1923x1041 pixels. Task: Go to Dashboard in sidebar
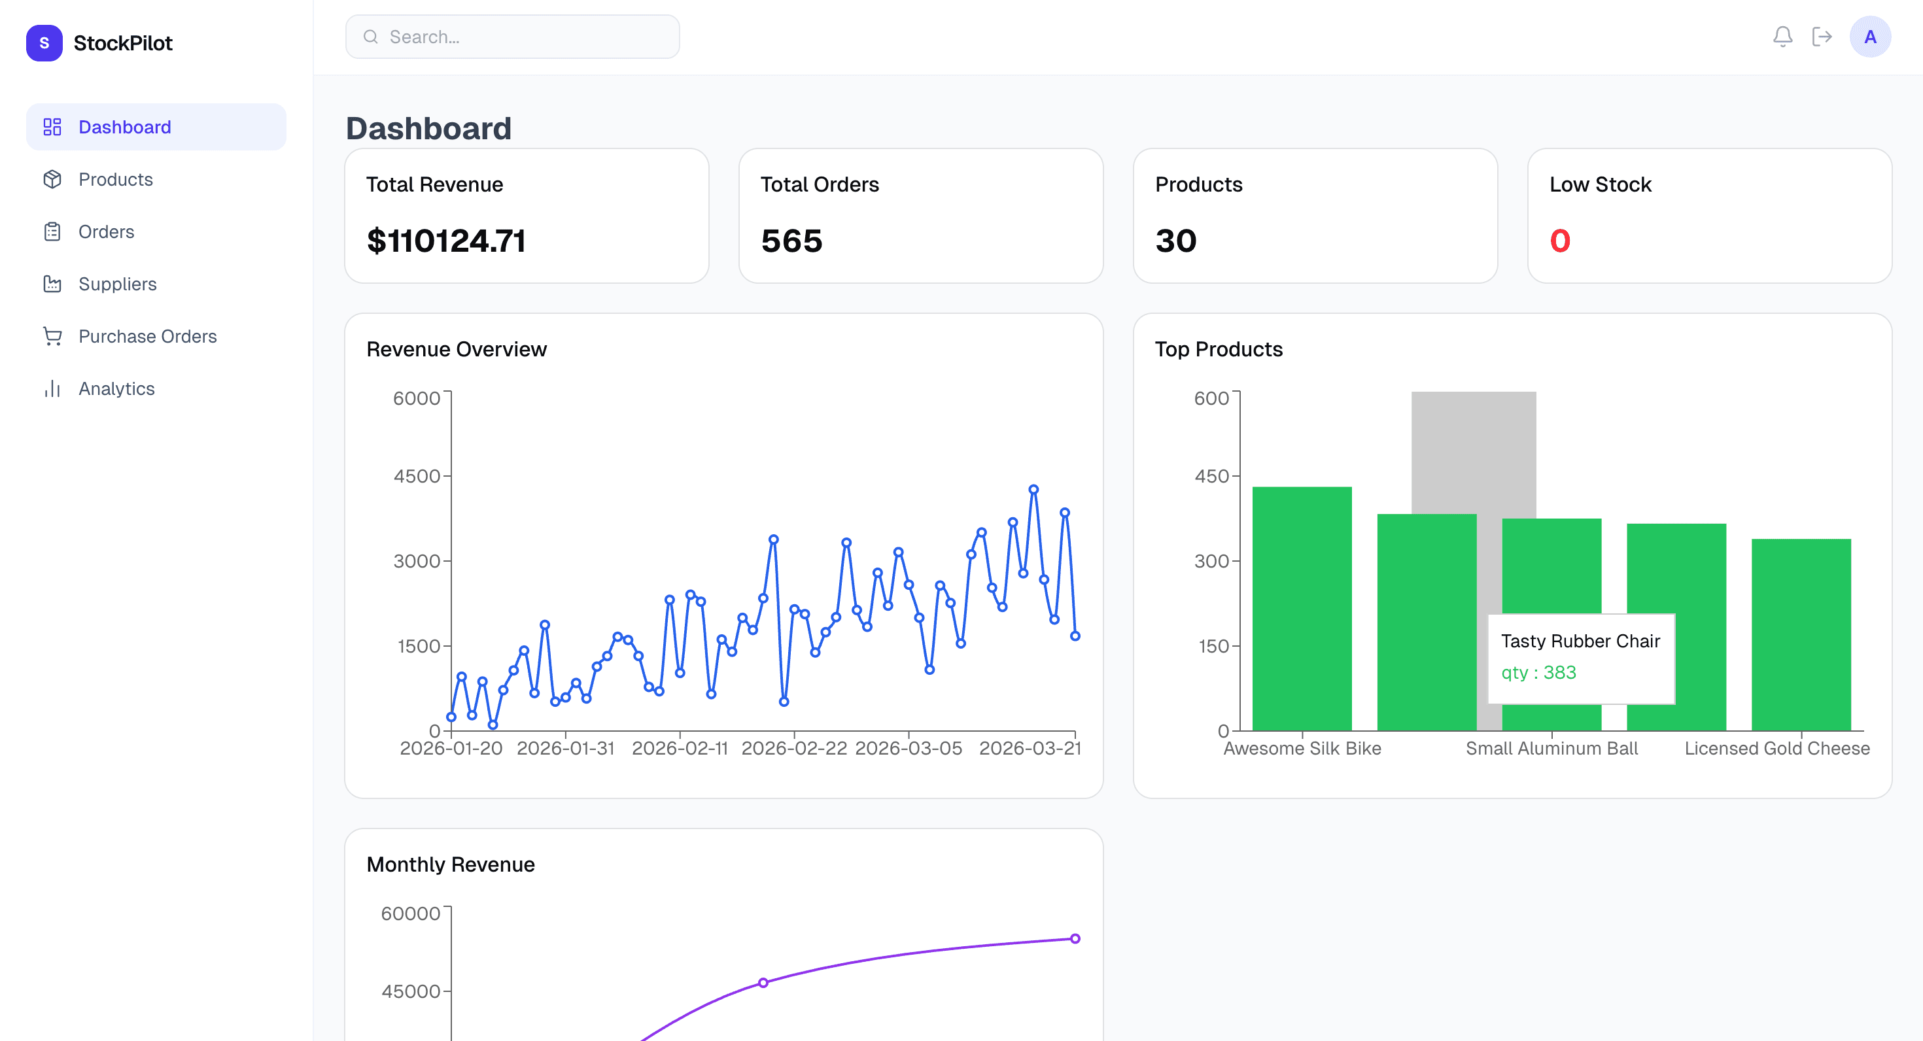coord(156,127)
